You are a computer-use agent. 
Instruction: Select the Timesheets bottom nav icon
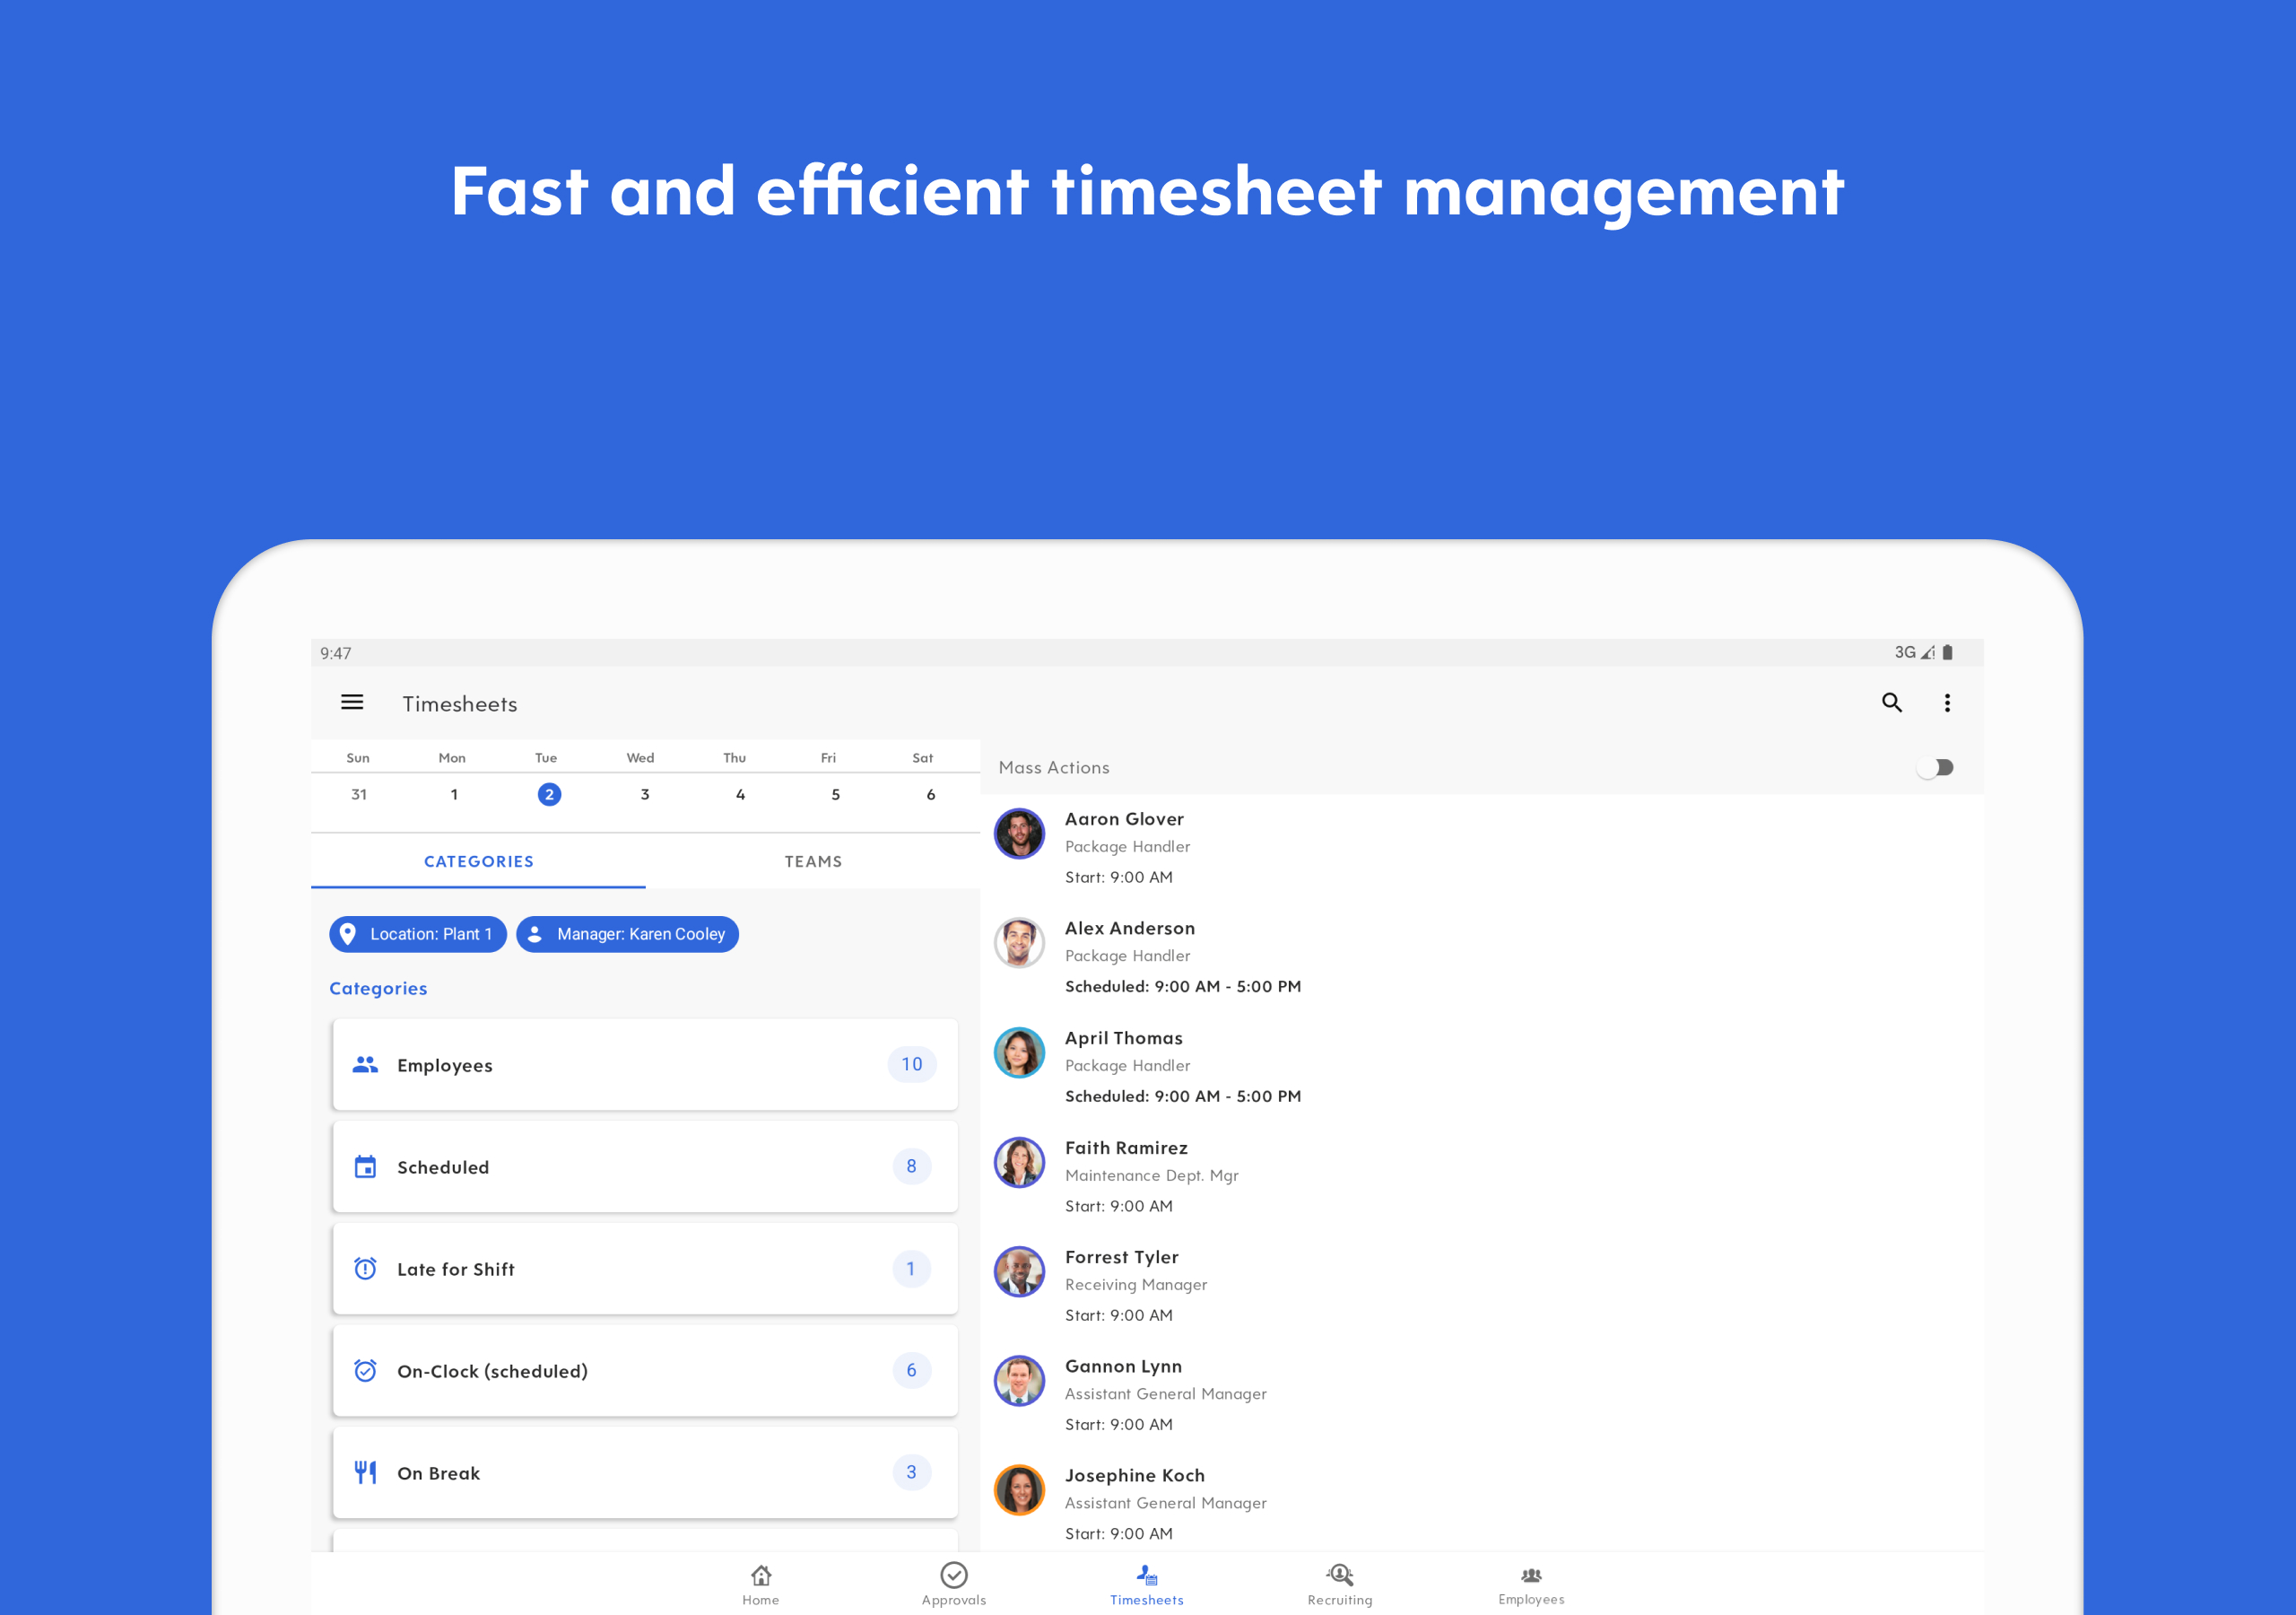1146,1576
